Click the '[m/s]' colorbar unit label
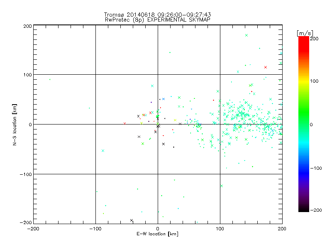Viewport: 332px width, 249px height. tap(305, 33)
